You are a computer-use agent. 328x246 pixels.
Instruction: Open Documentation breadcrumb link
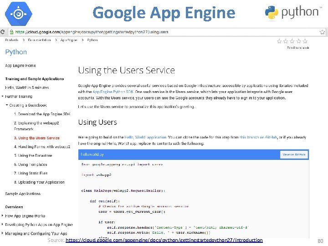coord(39,40)
